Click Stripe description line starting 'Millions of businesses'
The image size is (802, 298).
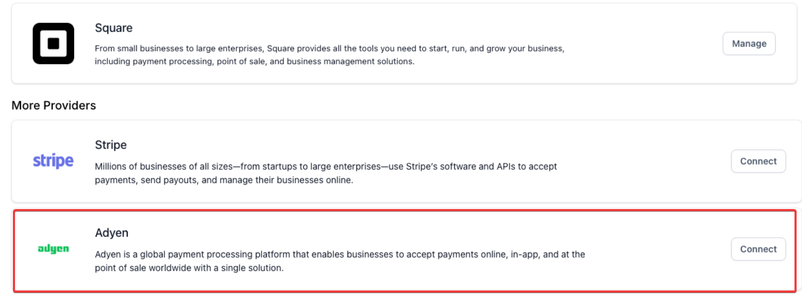(x=326, y=166)
